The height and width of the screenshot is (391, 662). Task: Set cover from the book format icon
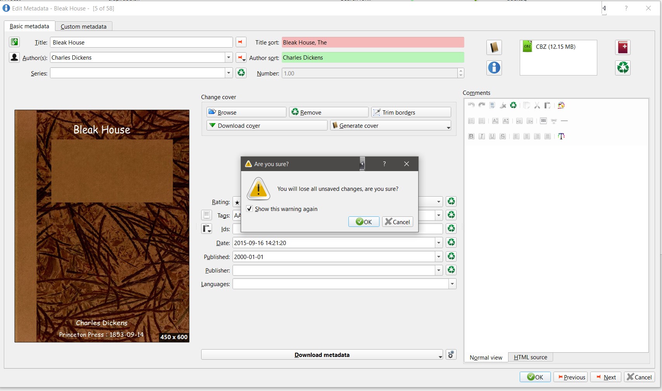[494, 47]
